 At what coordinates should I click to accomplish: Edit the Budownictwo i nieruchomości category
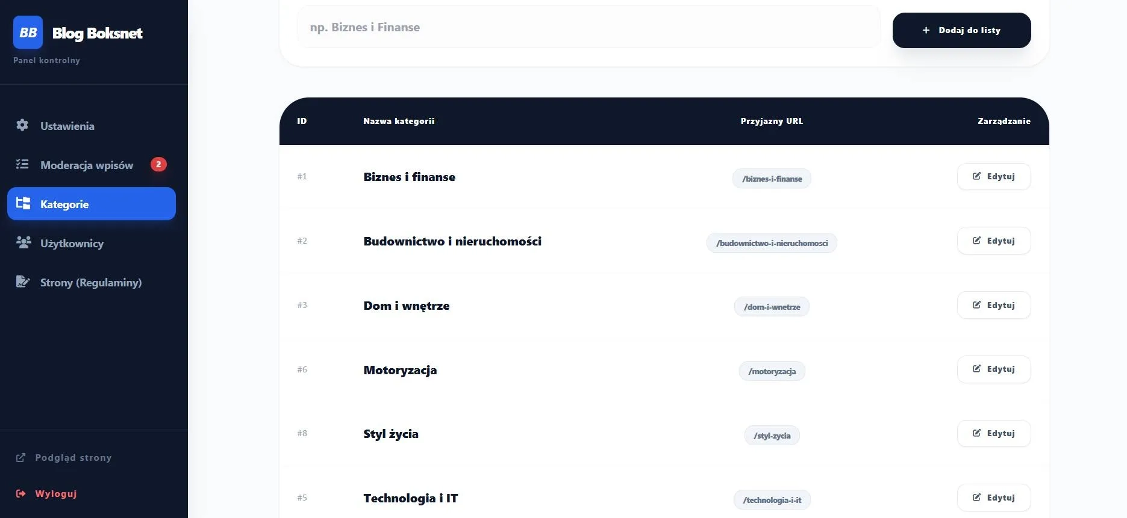(x=993, y=241)
